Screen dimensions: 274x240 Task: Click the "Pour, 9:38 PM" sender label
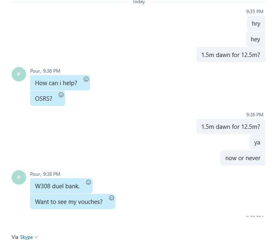click(45, 174)
